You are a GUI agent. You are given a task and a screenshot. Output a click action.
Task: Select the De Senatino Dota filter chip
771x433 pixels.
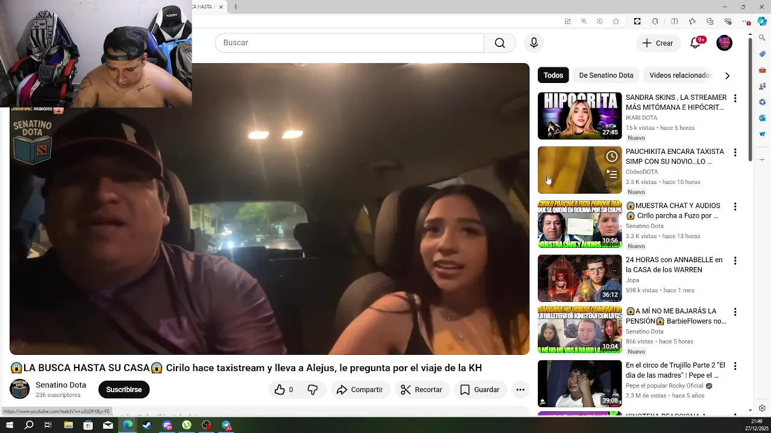(606, 75)
